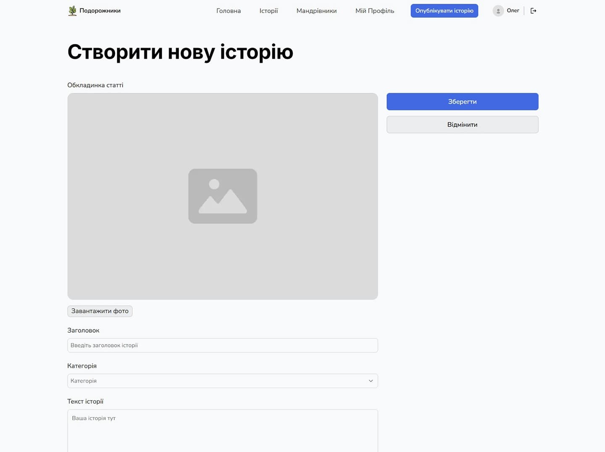Viewport: 605px width, 452px height.
Task: Click the Опублікувати історію button
Action: pyautogui.click(x=444, y=11)
